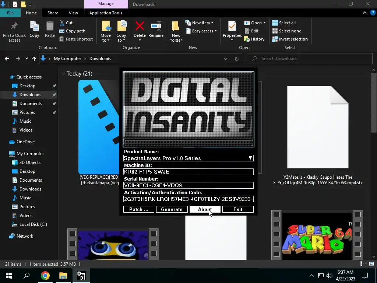Open the Product Name dropdown list
Image resolution: width=377 pixels, height=283 pixels.
pos(250,158)
